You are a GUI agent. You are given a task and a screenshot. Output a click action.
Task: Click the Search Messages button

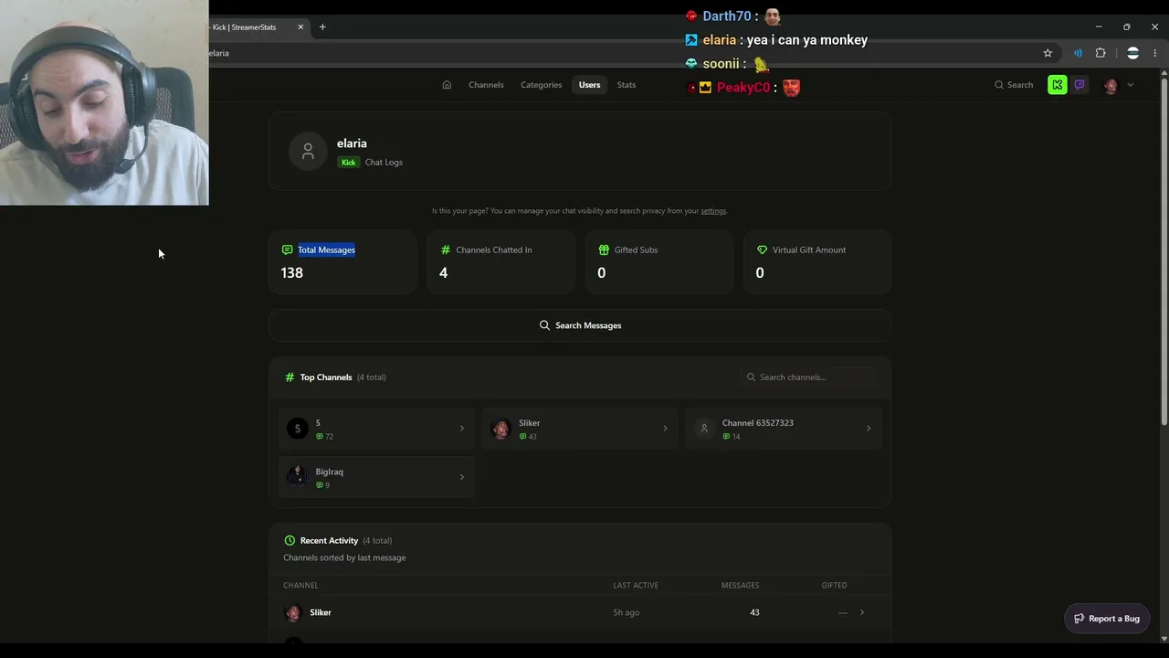[x=580, y=325]
